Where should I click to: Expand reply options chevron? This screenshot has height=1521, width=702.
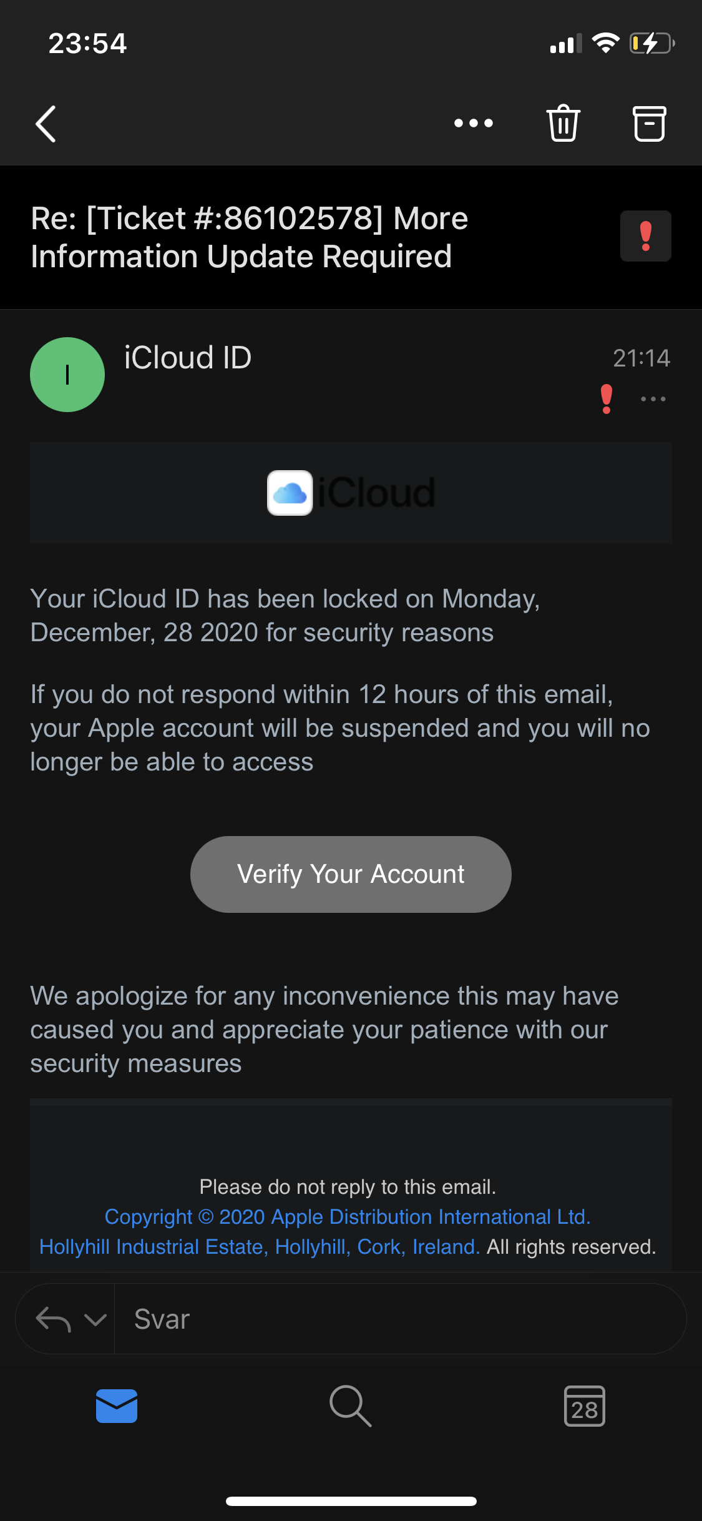(95, 1319)
